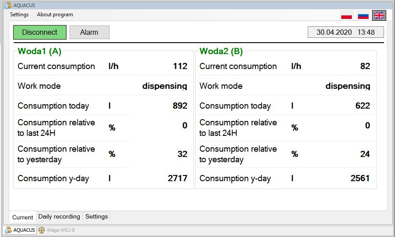Image resolution: width=395 pixels, height=237 pixels.
Task: Switch to the Current tab
Action: click(x=22, y=217)
